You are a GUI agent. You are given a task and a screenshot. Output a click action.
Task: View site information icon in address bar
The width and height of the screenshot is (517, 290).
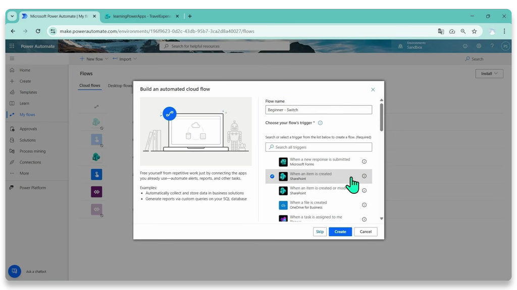click(x=53, y=31)
